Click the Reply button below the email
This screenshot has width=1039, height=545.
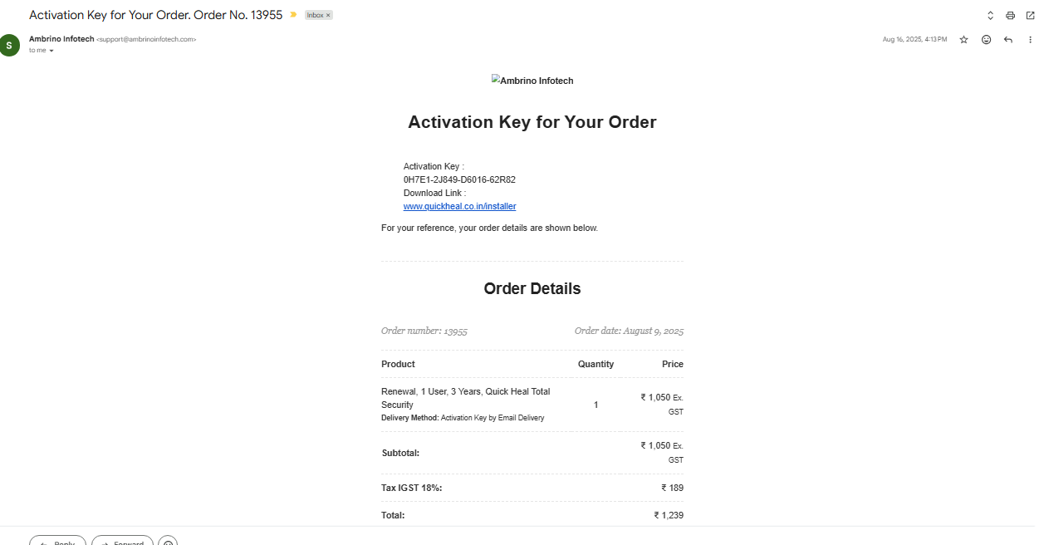click(58, 540)
